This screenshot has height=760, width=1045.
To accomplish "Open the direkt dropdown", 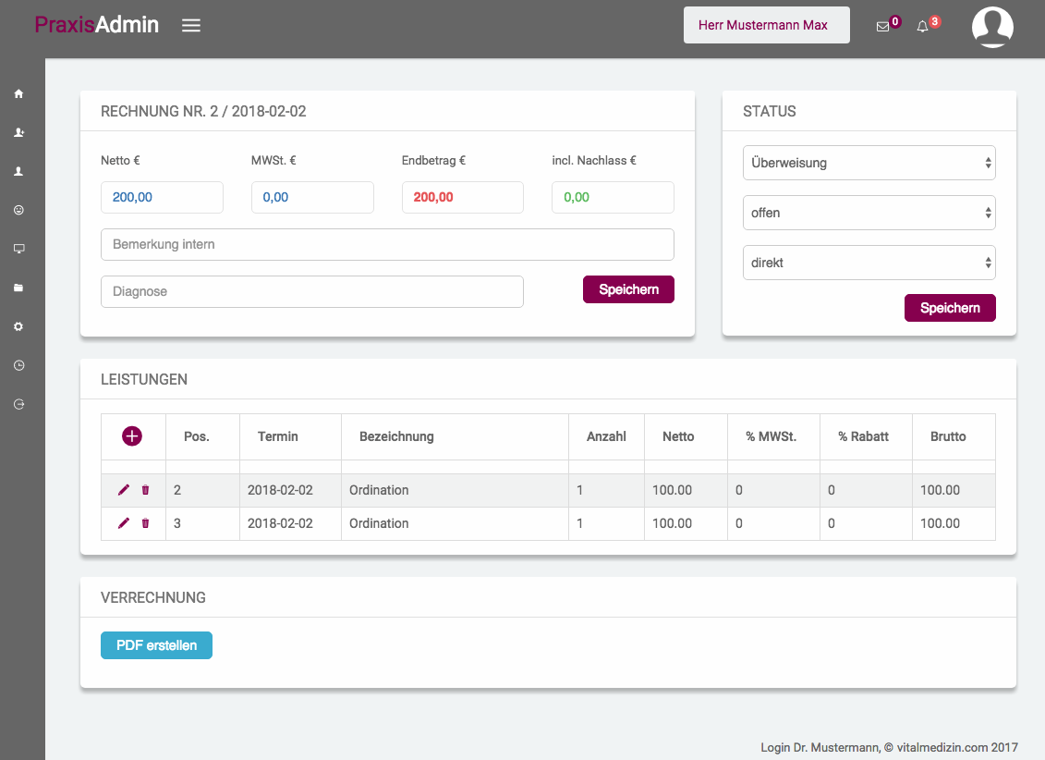I will [x=869, y=263].
